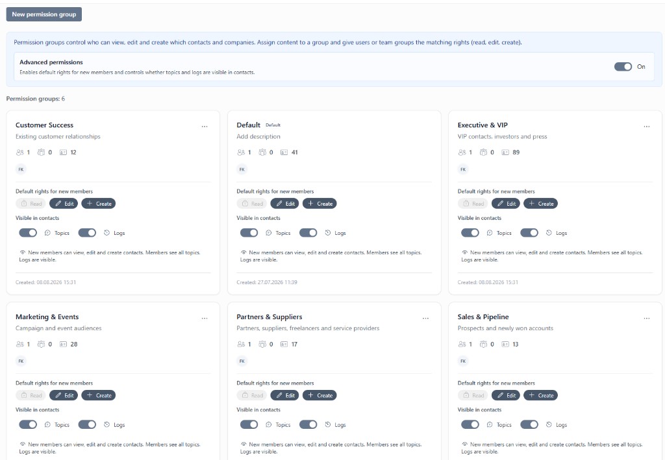The image size is (665, 460).
Task: Click Logs history icon in Executive & VIP
Action: tap(549, 232)
